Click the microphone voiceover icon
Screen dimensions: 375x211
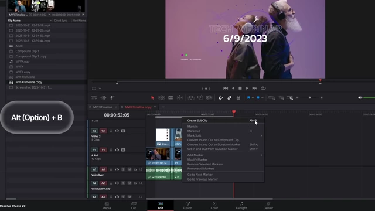click(112, 98)
